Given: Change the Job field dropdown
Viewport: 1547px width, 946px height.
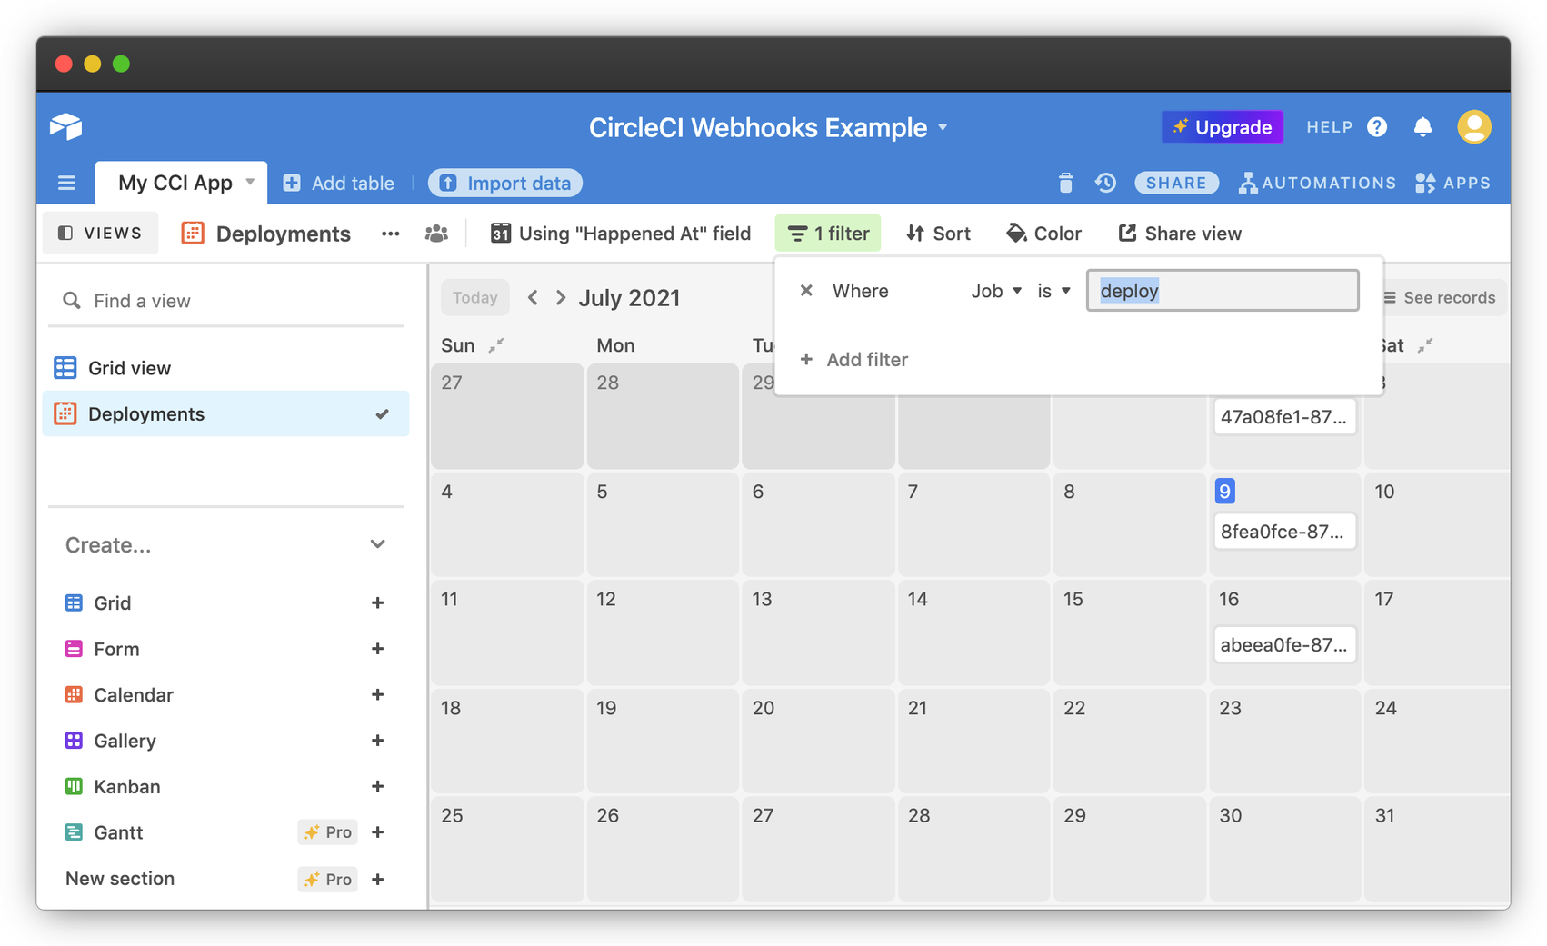Looking at the screenshot, I should click(x=996, y=291).
